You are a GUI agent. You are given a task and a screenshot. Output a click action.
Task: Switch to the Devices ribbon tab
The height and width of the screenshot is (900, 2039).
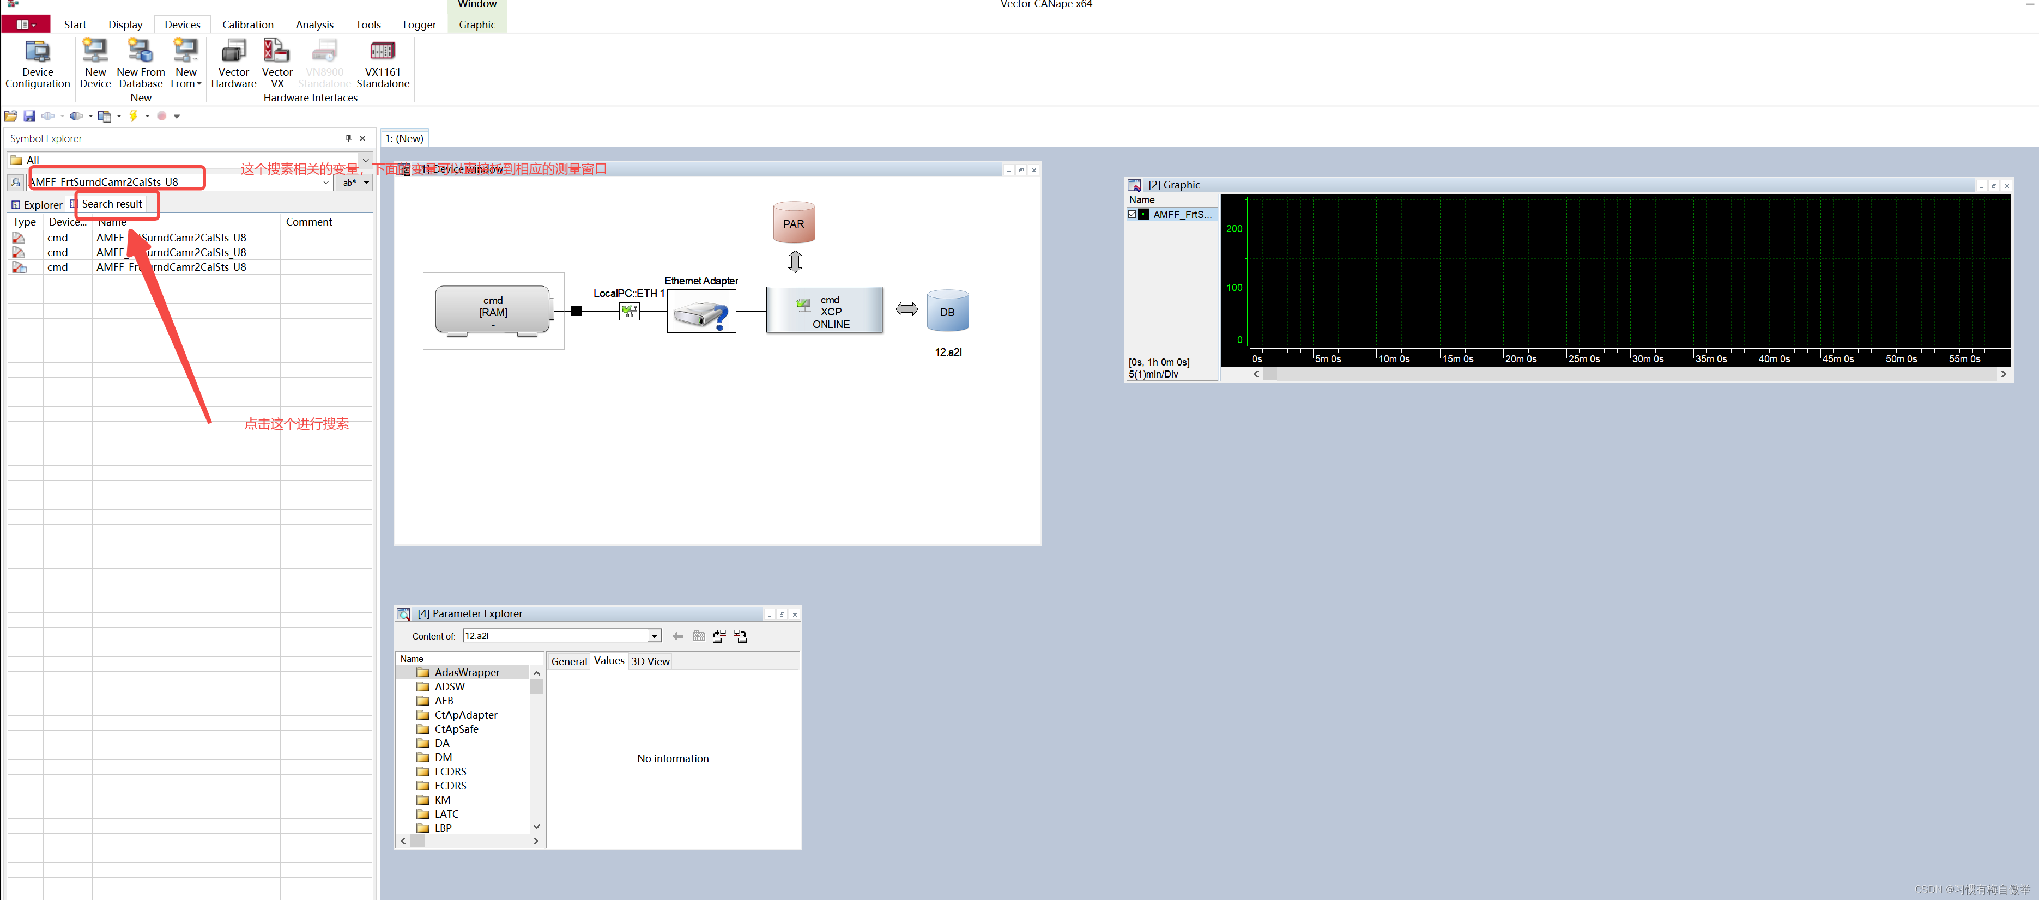[182, 25]
